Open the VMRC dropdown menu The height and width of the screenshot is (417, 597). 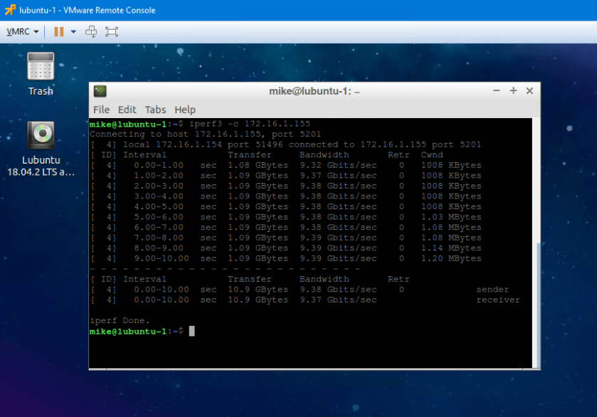pos(22,32)
